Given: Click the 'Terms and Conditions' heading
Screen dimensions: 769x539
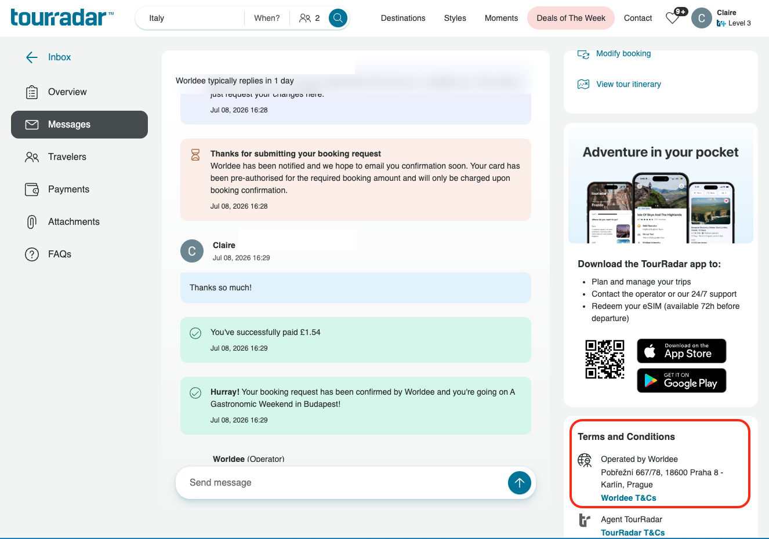Looking at the screenshot, I should (x=626, y=436).
